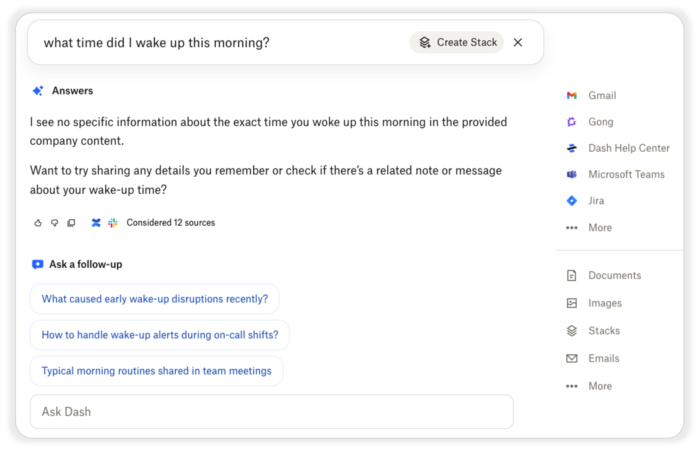Click the Ask a follow-up chat icon
This screenshot has width=698, height=451.
pyautogui.click(x=37, y=264)
